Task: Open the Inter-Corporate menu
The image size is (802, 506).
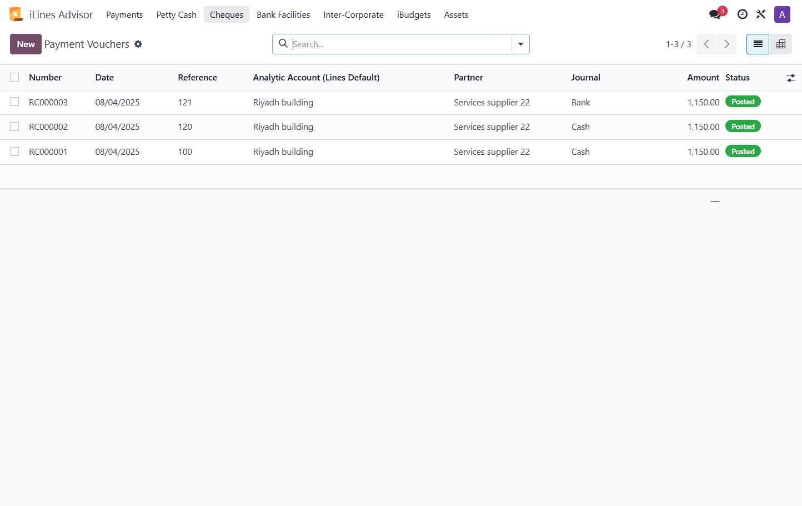Action: tap(353, 14)
